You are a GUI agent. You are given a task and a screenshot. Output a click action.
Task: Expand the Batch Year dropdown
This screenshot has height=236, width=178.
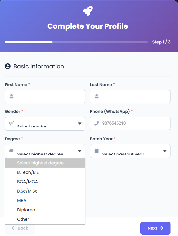coord(165,151)
